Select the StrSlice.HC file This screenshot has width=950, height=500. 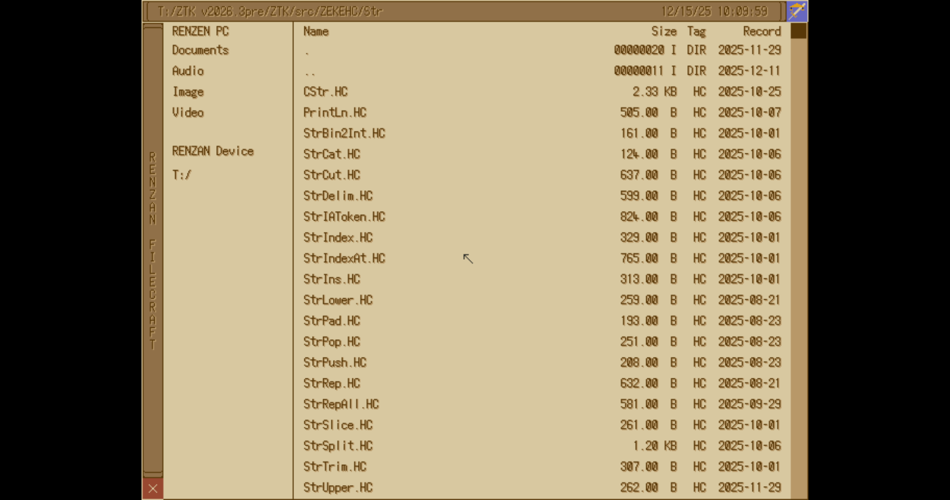542,424
